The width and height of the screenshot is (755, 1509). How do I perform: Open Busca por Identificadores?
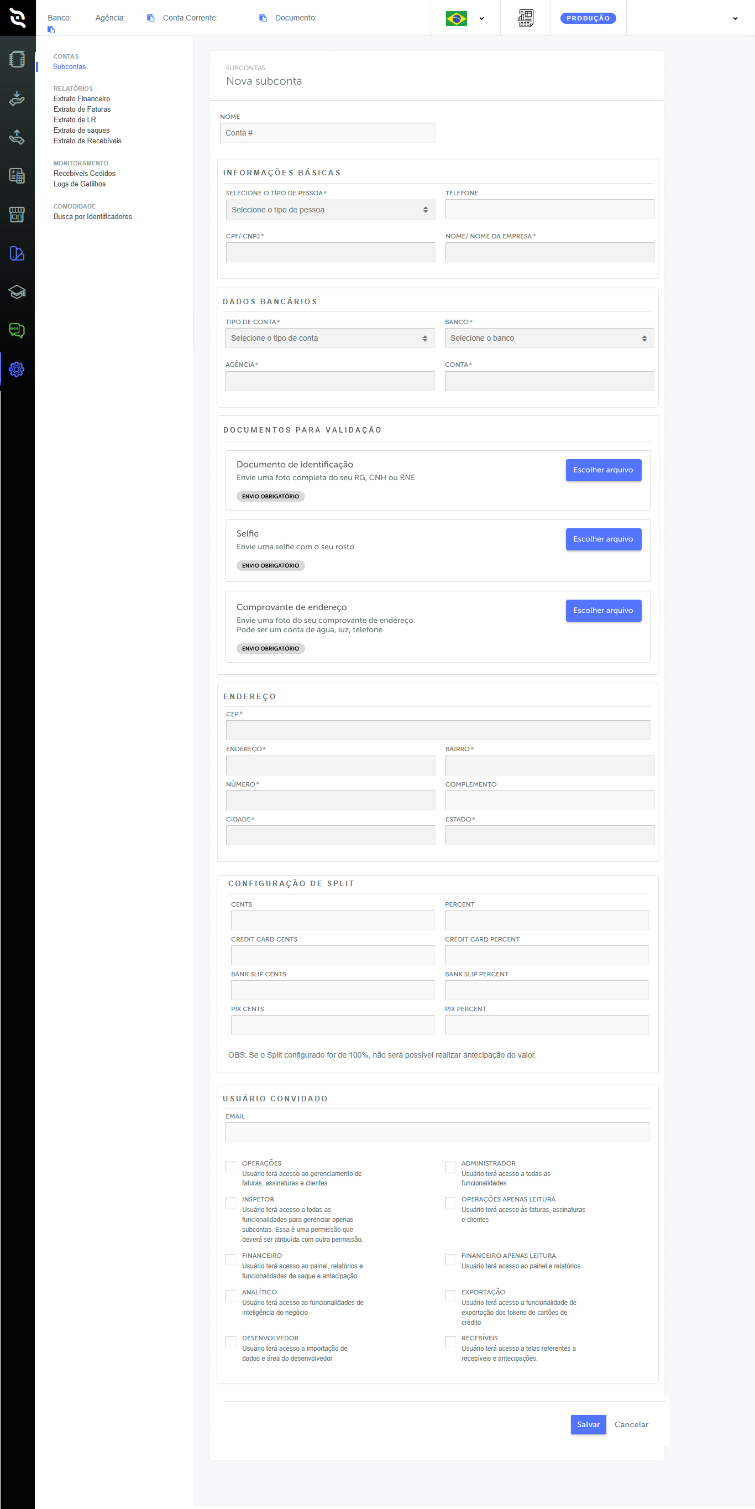pyautogui.click(x=92, y=217)
